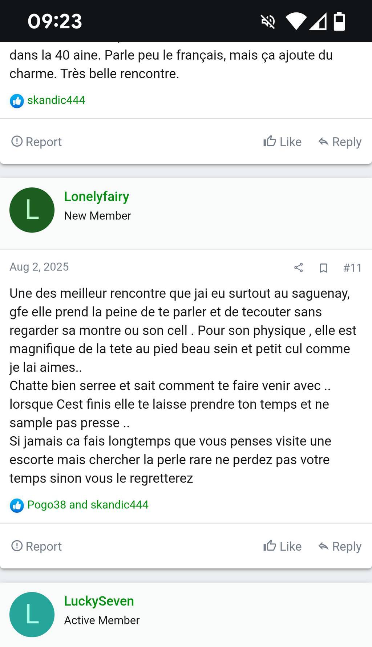Click the like reaction icon beside Pogo38

coord(17,505)
